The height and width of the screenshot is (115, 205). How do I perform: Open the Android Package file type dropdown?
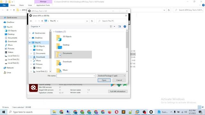pos(111,76)
